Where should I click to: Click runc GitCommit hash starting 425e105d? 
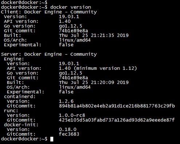click(117, 120)
